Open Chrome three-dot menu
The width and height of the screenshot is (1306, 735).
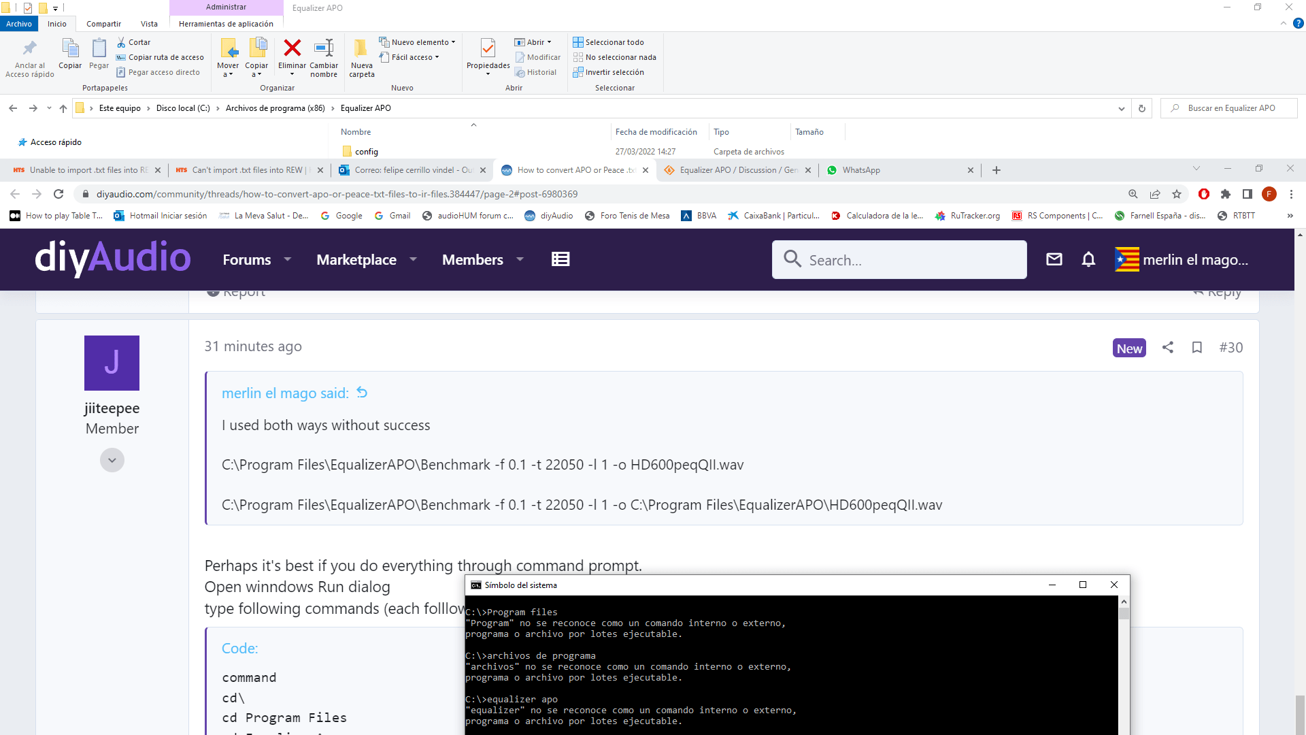(1291, 194)
